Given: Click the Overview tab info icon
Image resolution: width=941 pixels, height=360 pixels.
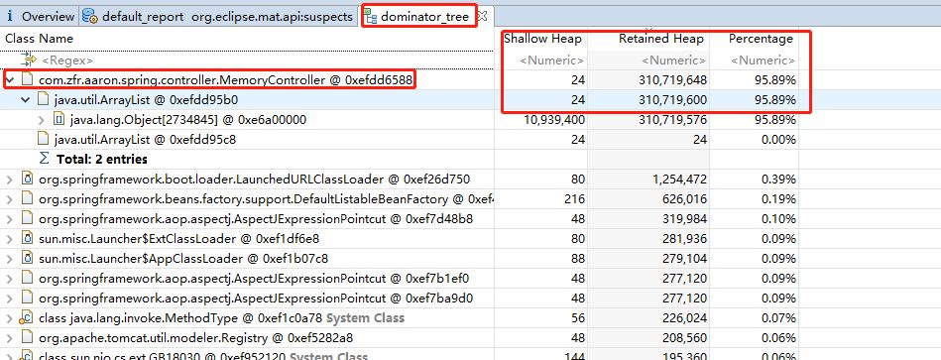Looking at the screenshot, I should point(10,16).
